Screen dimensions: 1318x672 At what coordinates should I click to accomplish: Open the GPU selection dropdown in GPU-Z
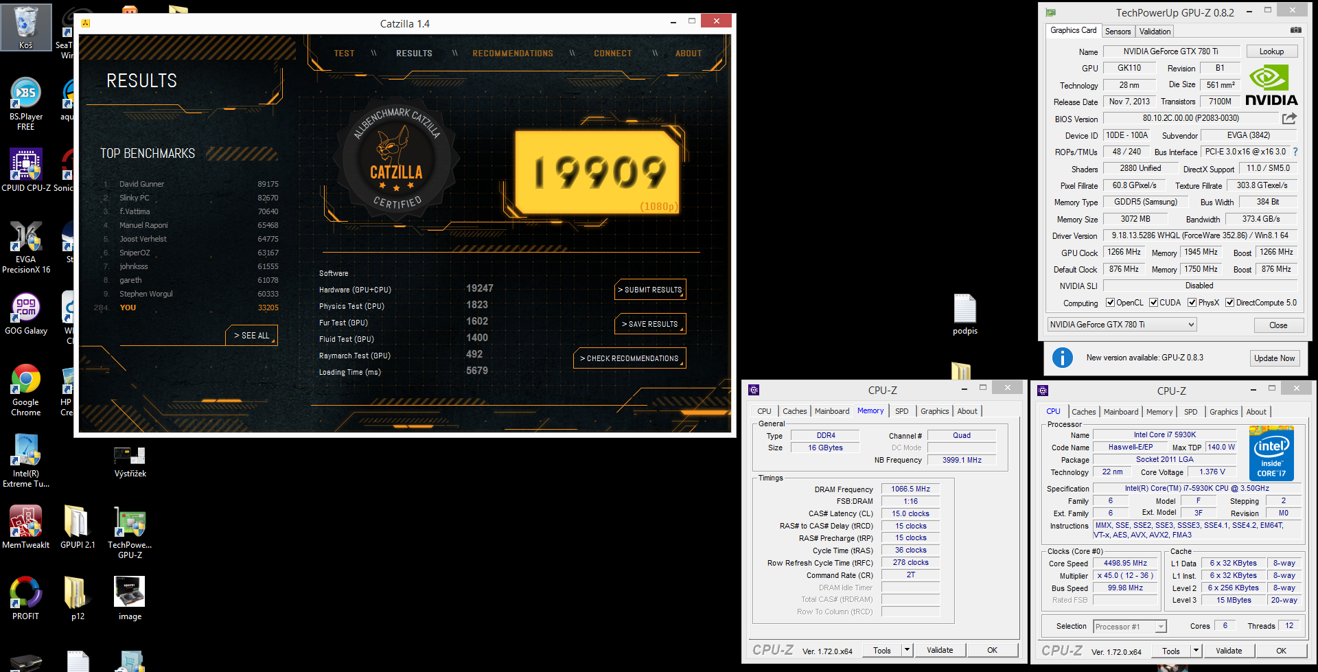pyautogui.click(x=1122, y=325)
